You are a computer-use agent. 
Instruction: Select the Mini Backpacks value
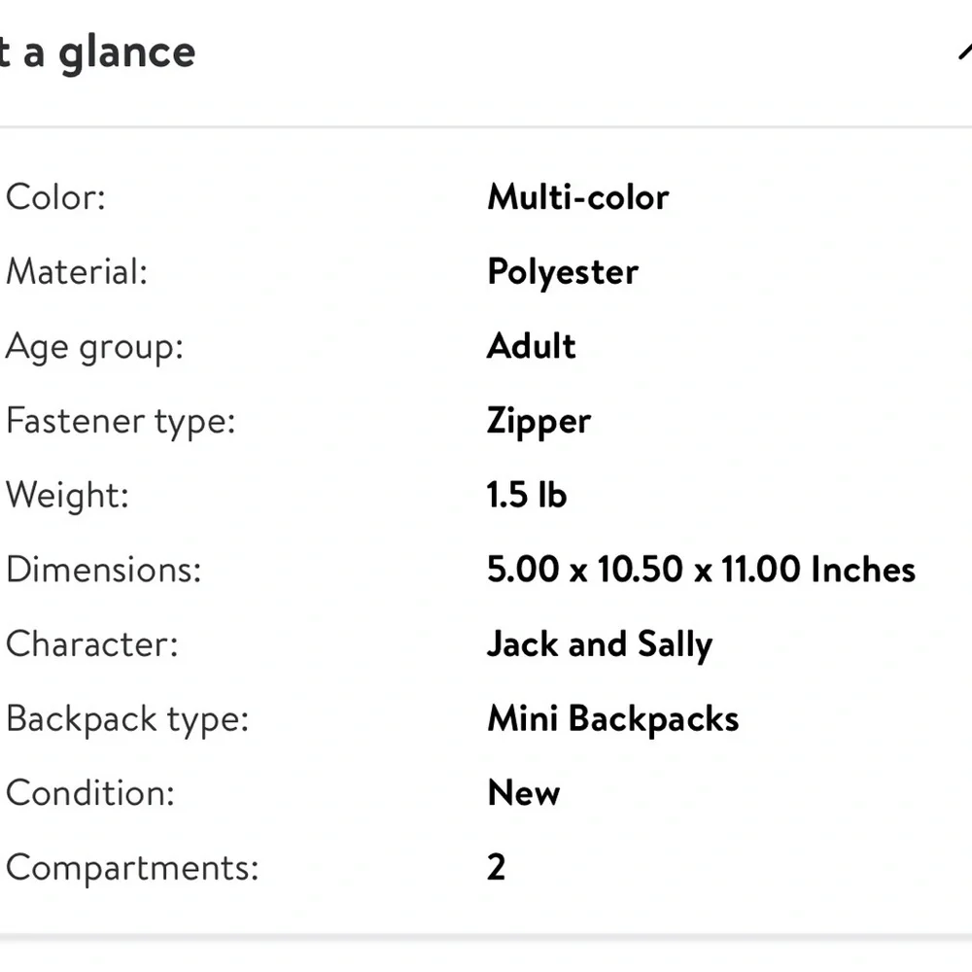[x=612, y=719]
